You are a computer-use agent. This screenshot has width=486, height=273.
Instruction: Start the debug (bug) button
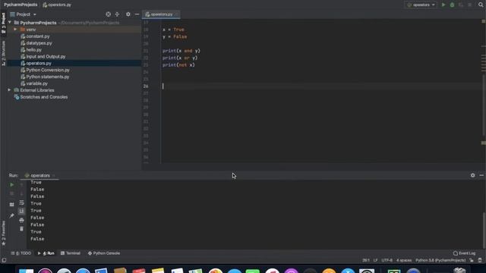pyautogui.click(x=453, y=5)
